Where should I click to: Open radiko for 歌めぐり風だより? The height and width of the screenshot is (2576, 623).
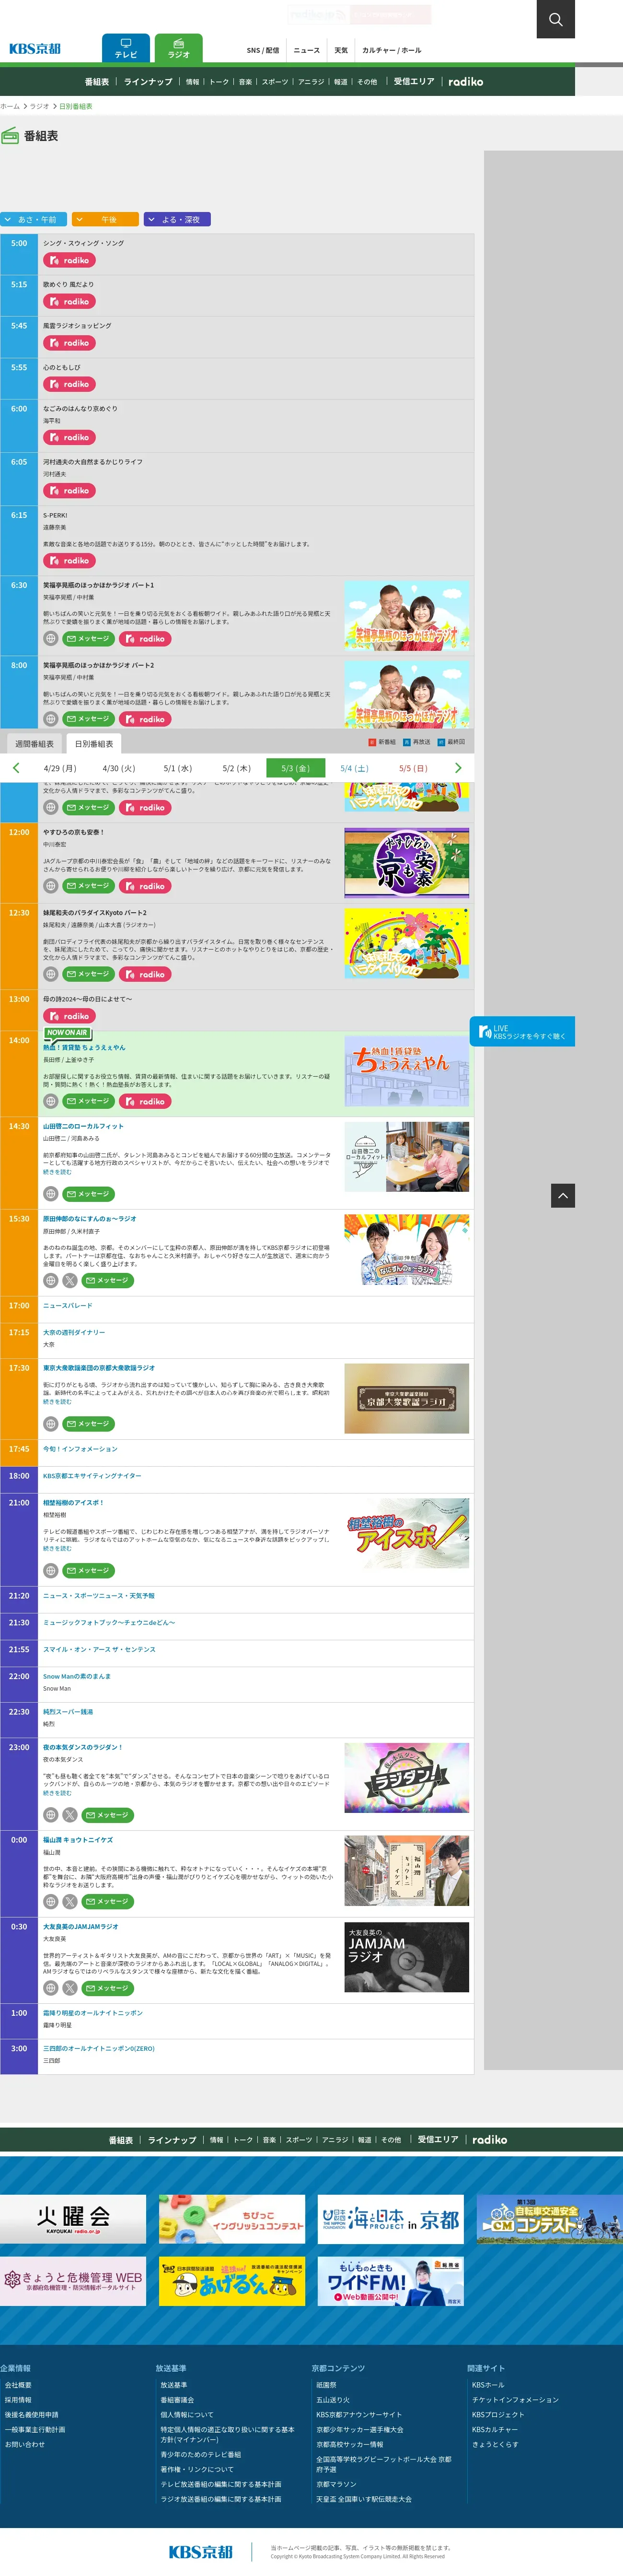pyautogui.click(x=68, y=301)
